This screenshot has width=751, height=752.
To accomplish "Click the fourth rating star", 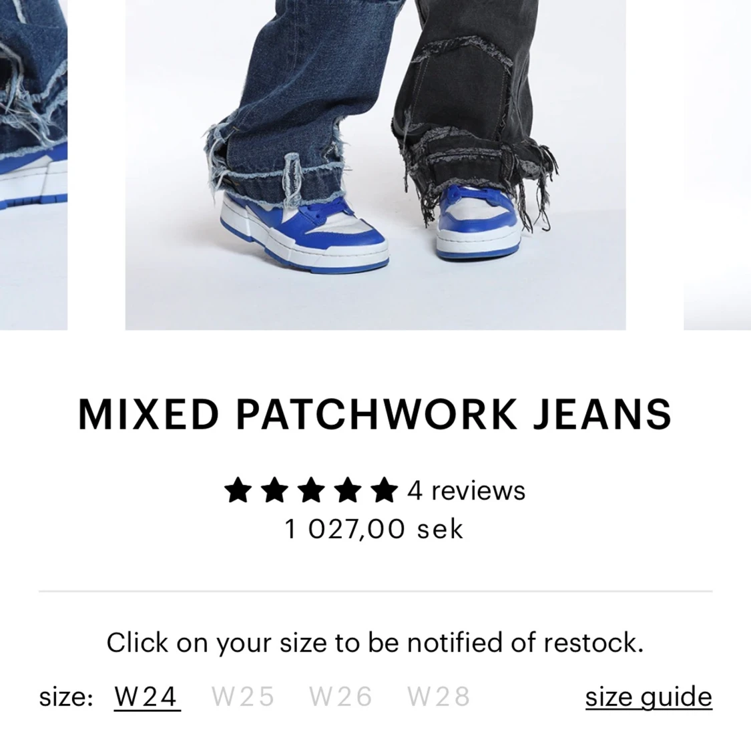I will coord(348,490).
